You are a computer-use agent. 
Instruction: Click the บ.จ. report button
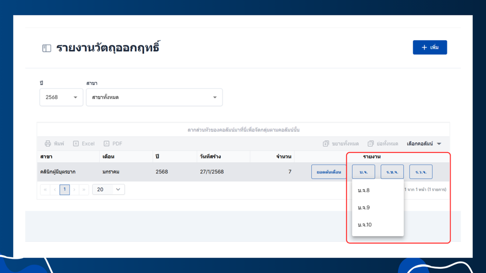click(x=363, y=172)
